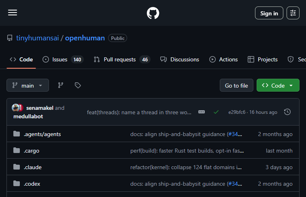Viewport: 306px width, 197px height.
Task: Click the commit authors avatar
Action: pos(17,108)
